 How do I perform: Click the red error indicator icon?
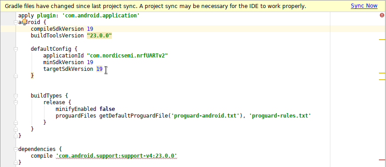point(382,15)
